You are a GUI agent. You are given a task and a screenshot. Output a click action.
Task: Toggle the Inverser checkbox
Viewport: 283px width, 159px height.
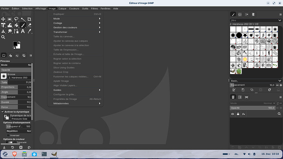(8, 135)
